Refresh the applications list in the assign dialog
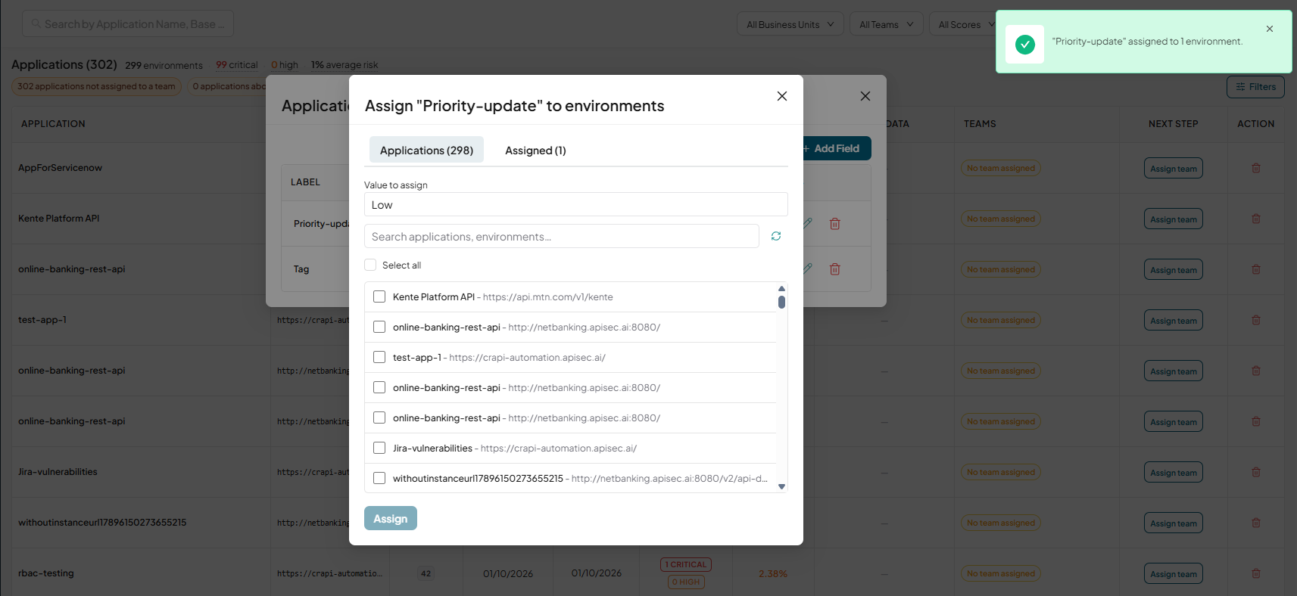Image resolution: width=1297 pixels, height=596 pixels. (x=776, y=236)
